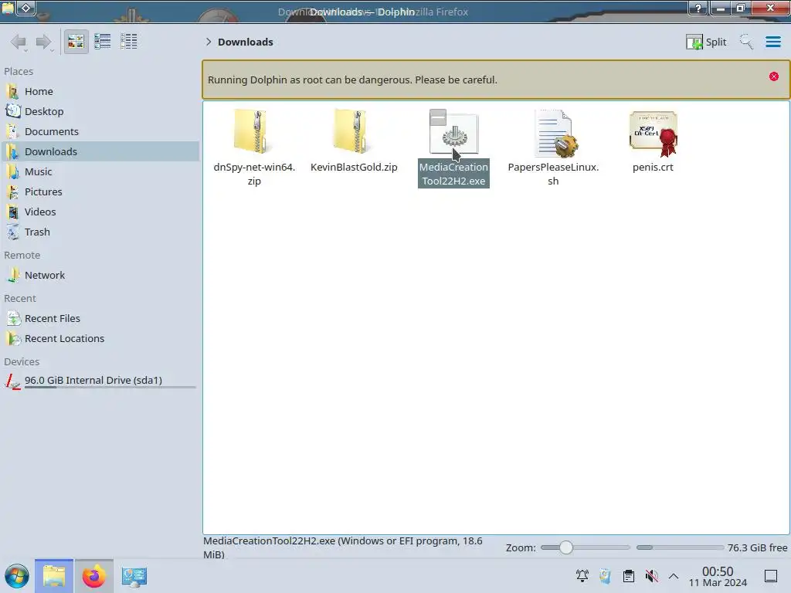Click show desktop button
The image size is (791, 593).
pos(771,576)
